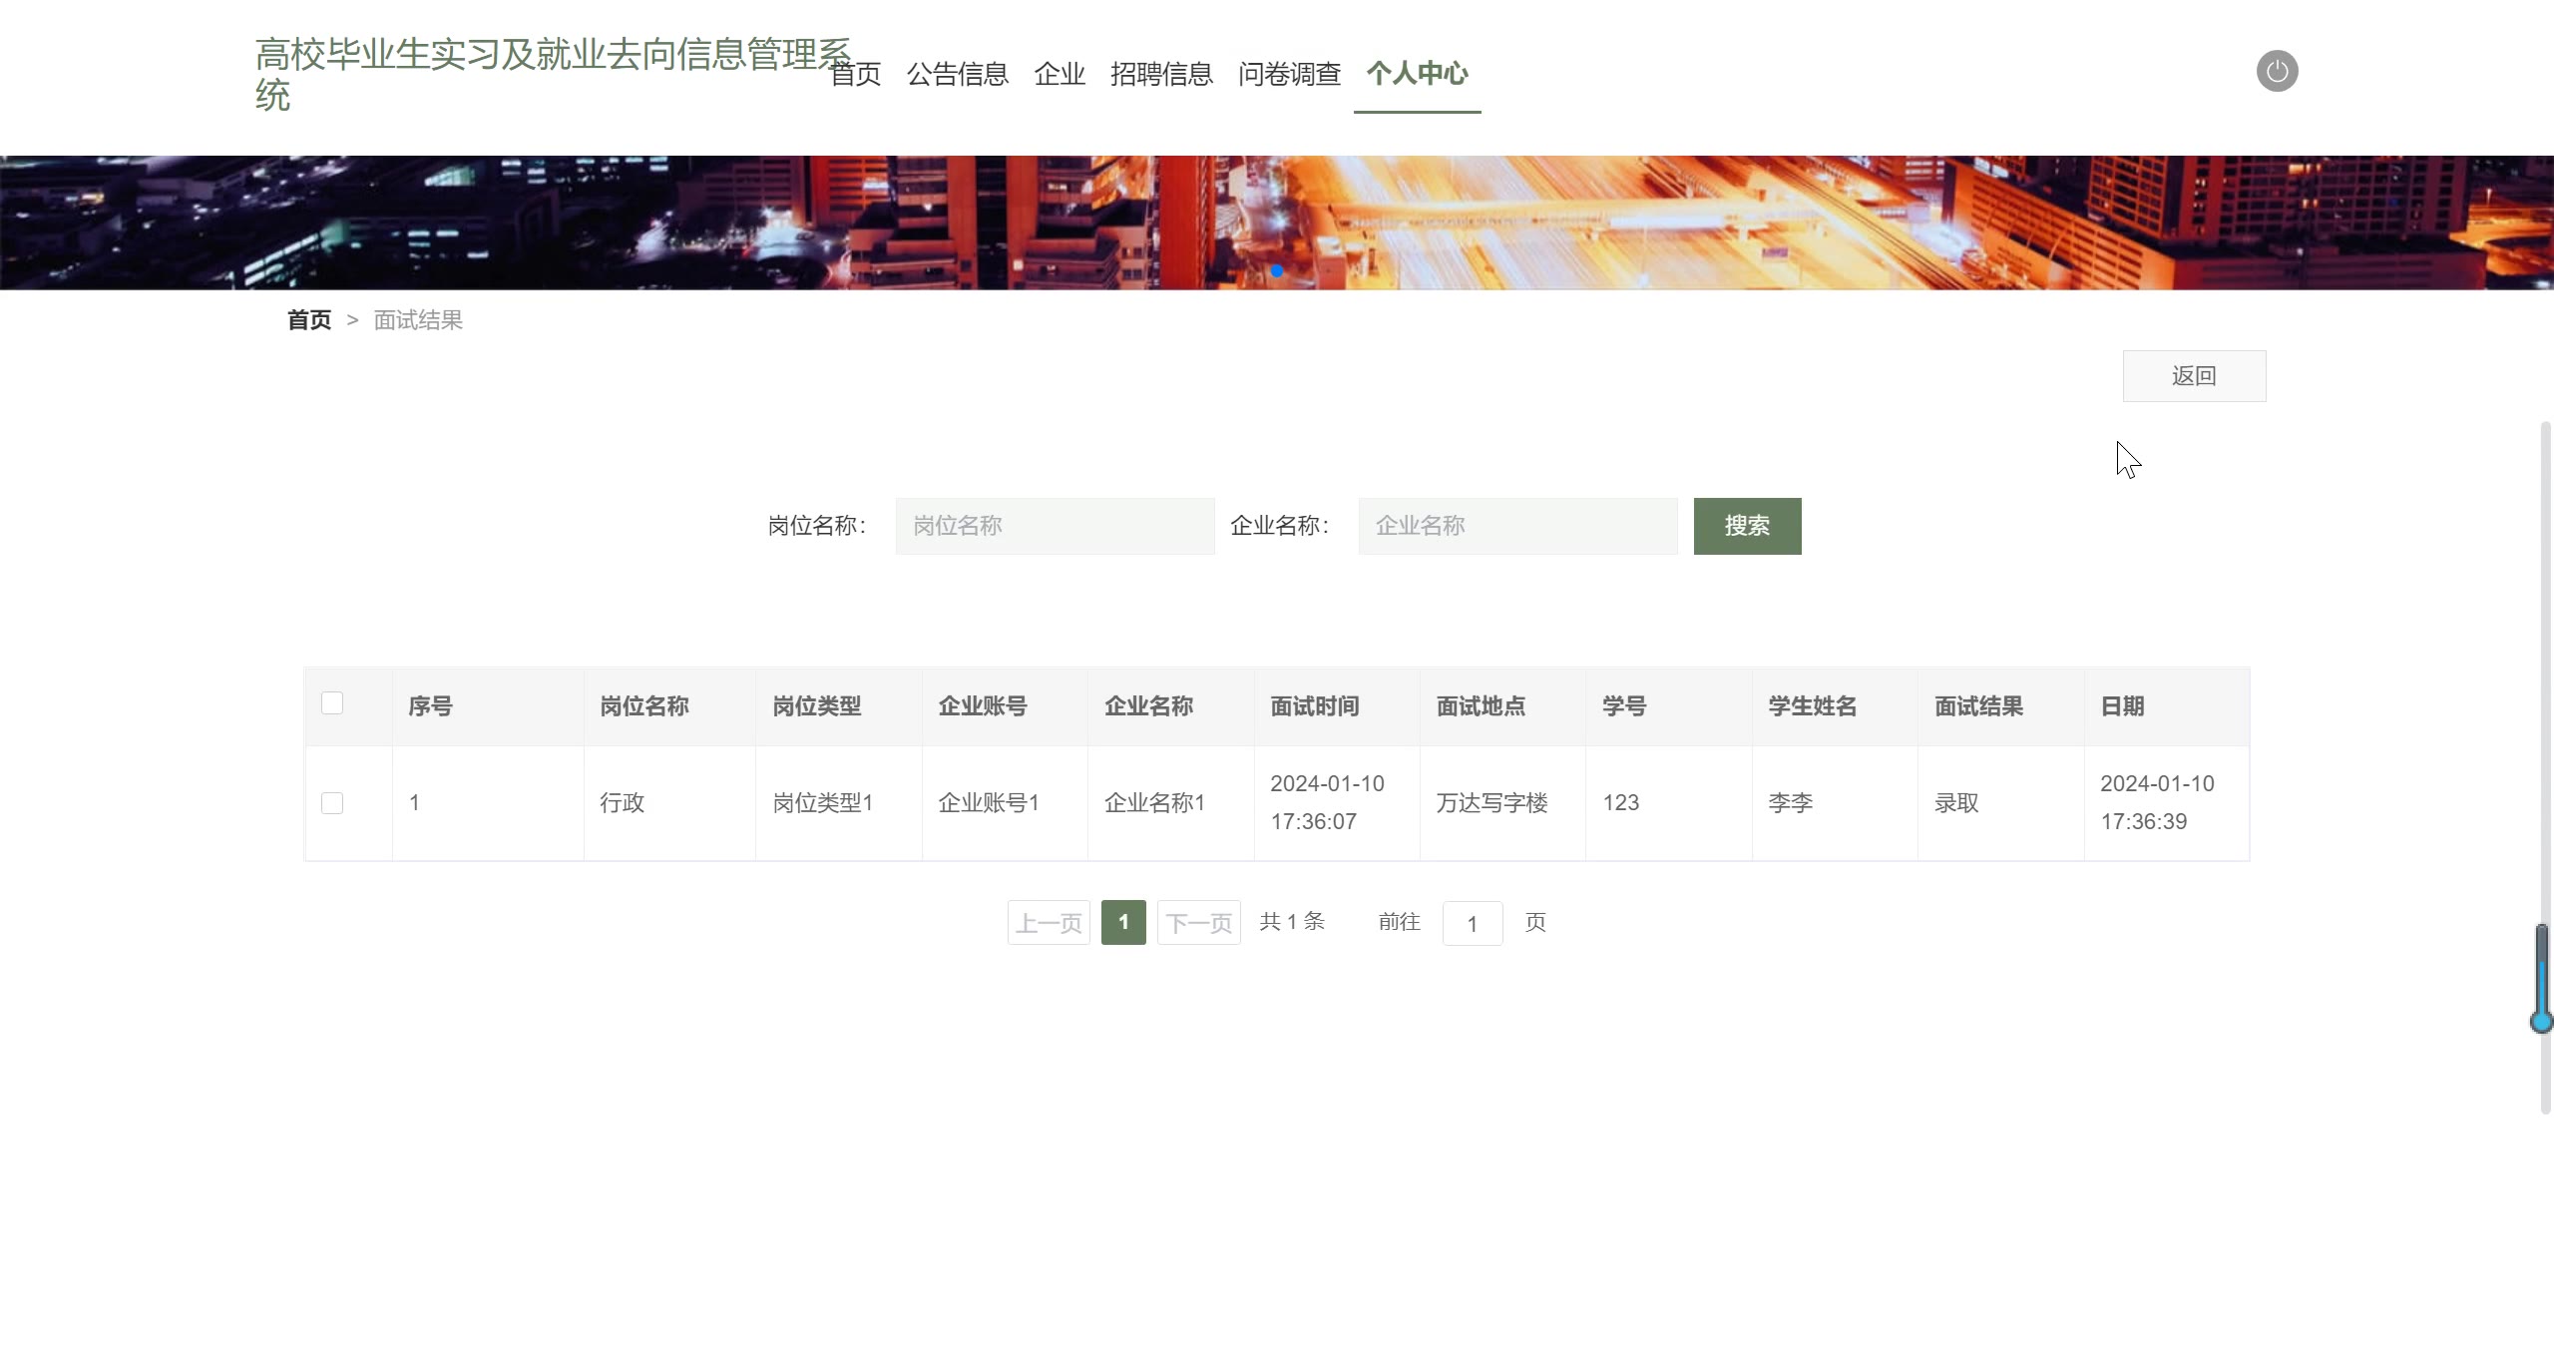The width and height of the screenshot is (2554, 1353).
Task: Click the 首页 breadcrumb link
Action: point(308,320)
